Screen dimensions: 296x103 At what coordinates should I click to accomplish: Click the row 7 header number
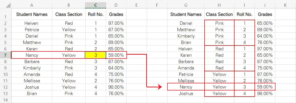tap(5, 55)
